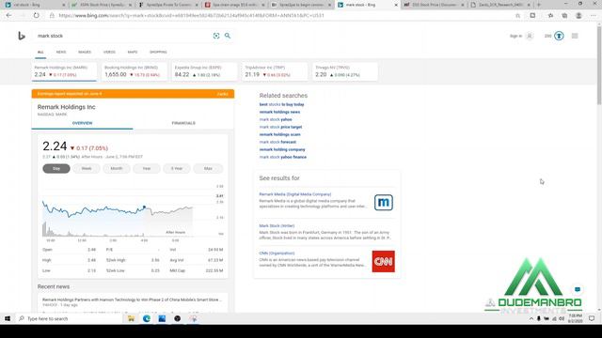Click the volume icon in tray
The image size is (602, 338).
pos(562,319)
